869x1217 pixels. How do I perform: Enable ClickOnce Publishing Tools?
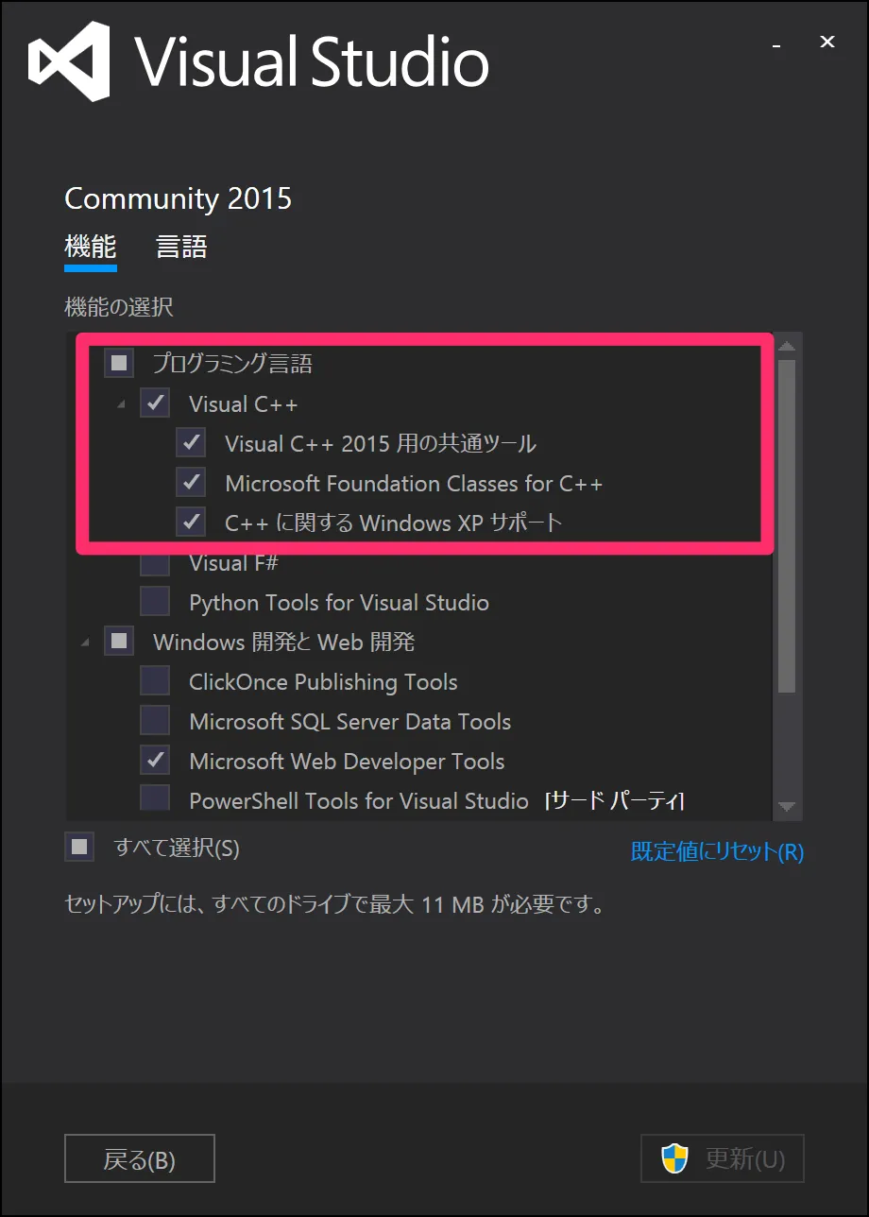pyautogui.click(x=155, y=680)
